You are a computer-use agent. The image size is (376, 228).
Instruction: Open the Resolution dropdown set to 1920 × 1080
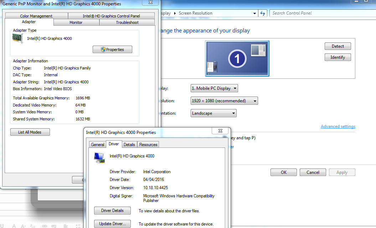(224, 101)
